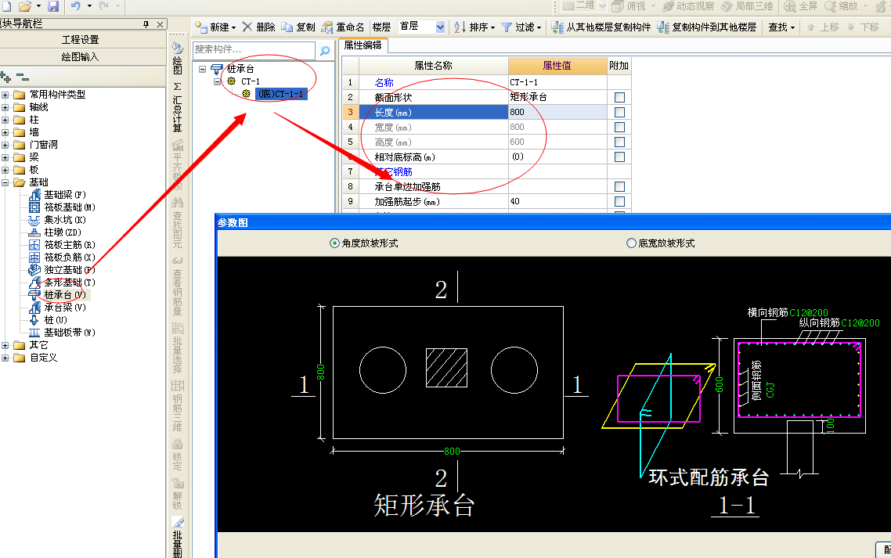The width and height of the screenshot is (891, 558).
Task: Click the 新建 (New) component icon
Action: point(201,27)
